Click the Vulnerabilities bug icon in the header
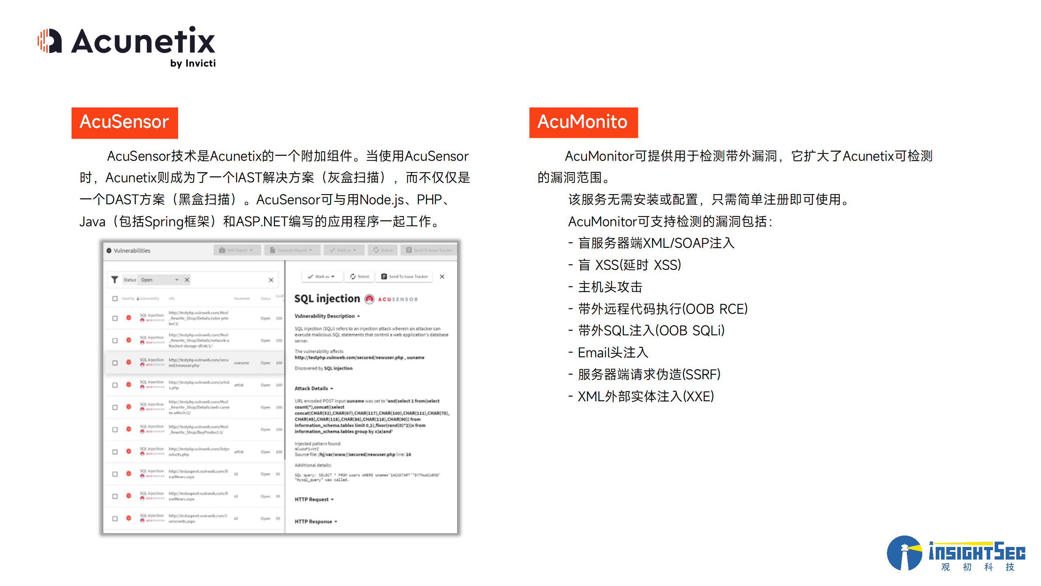This screenshot has height=586, width=1041. (109, 251)
